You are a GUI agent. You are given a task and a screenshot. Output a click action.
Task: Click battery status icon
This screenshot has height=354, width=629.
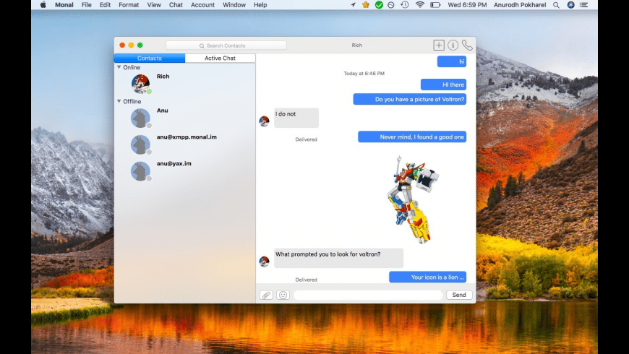coord(435,5)
